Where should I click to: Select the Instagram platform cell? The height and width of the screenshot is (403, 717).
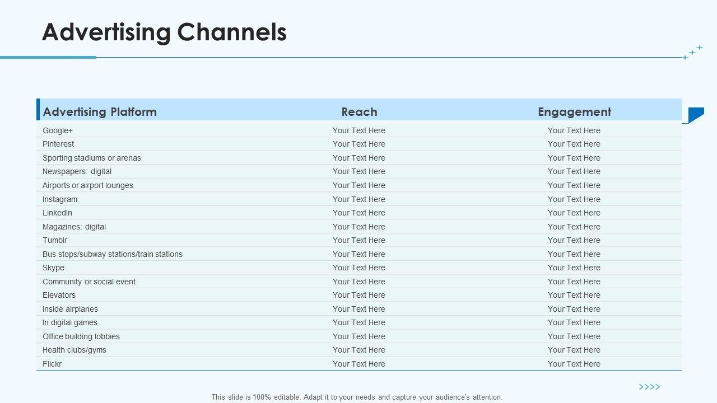click(x=60, y=199)
